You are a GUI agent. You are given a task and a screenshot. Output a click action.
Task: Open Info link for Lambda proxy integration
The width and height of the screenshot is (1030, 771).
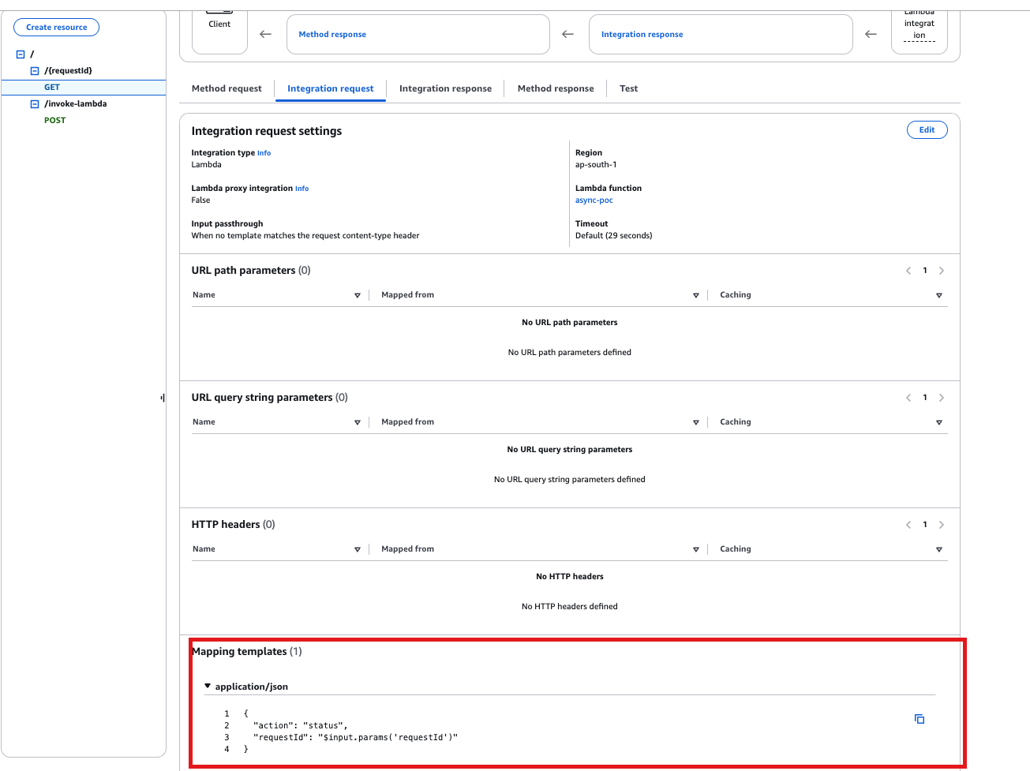pos(302,189)
